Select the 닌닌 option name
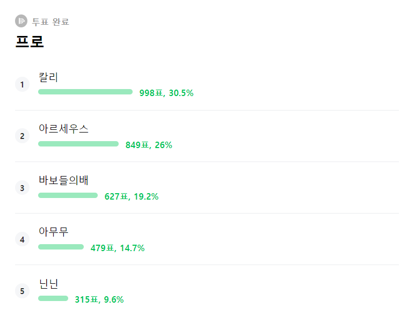 coord(48,283)
